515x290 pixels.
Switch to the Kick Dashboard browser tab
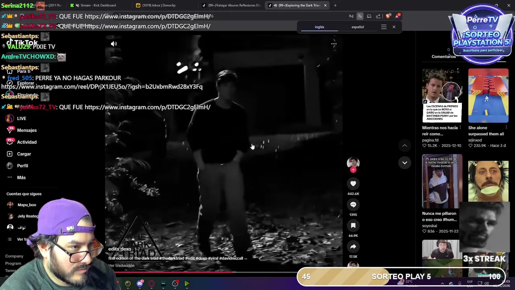point(98,5)
